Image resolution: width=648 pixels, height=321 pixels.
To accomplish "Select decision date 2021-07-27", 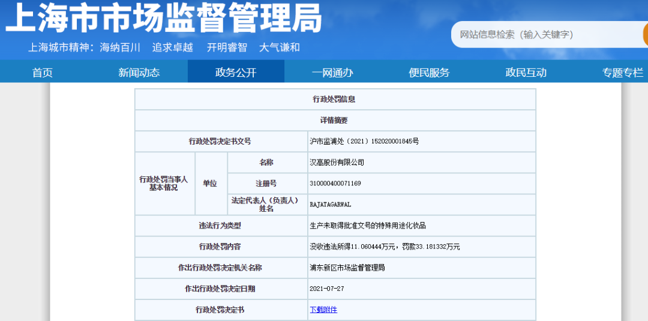I will [326, 289].
